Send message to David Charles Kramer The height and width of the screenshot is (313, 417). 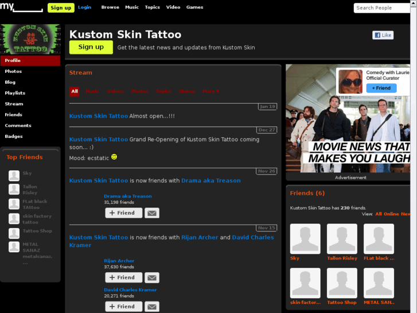click(152, 307)
